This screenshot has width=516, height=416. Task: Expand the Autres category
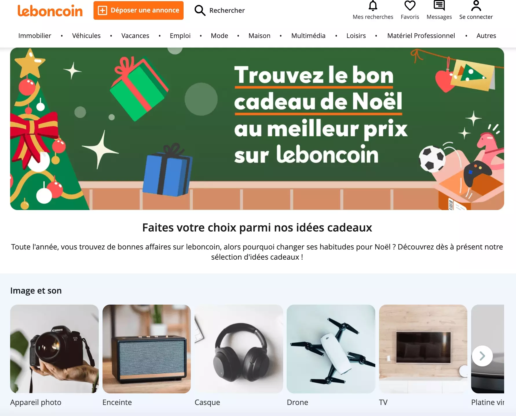pos(486,36)
